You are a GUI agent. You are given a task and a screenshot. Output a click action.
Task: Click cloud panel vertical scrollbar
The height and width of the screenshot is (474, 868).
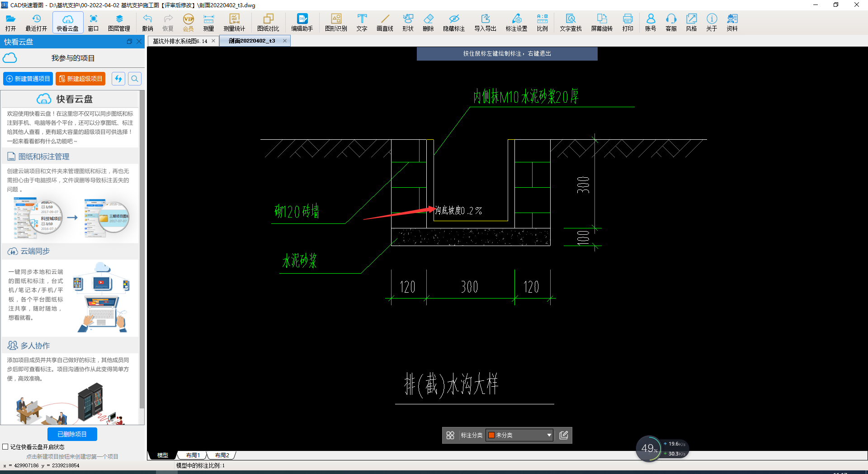(142, 249)
